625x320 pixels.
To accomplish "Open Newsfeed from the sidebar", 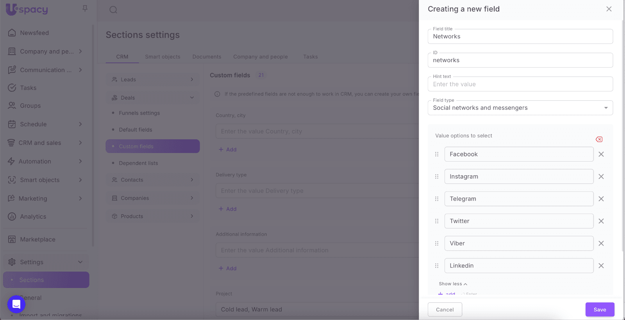I will [34, 33].
